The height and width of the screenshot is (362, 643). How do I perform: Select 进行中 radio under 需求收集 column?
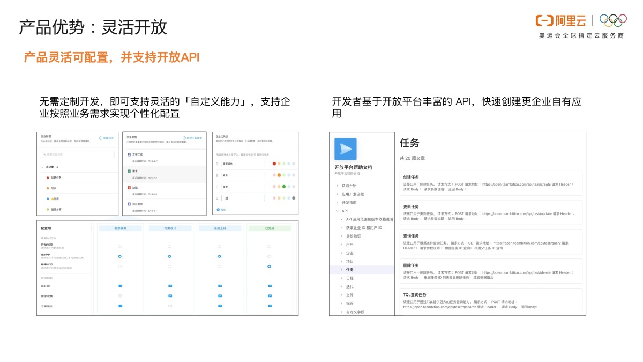(120, 257)
